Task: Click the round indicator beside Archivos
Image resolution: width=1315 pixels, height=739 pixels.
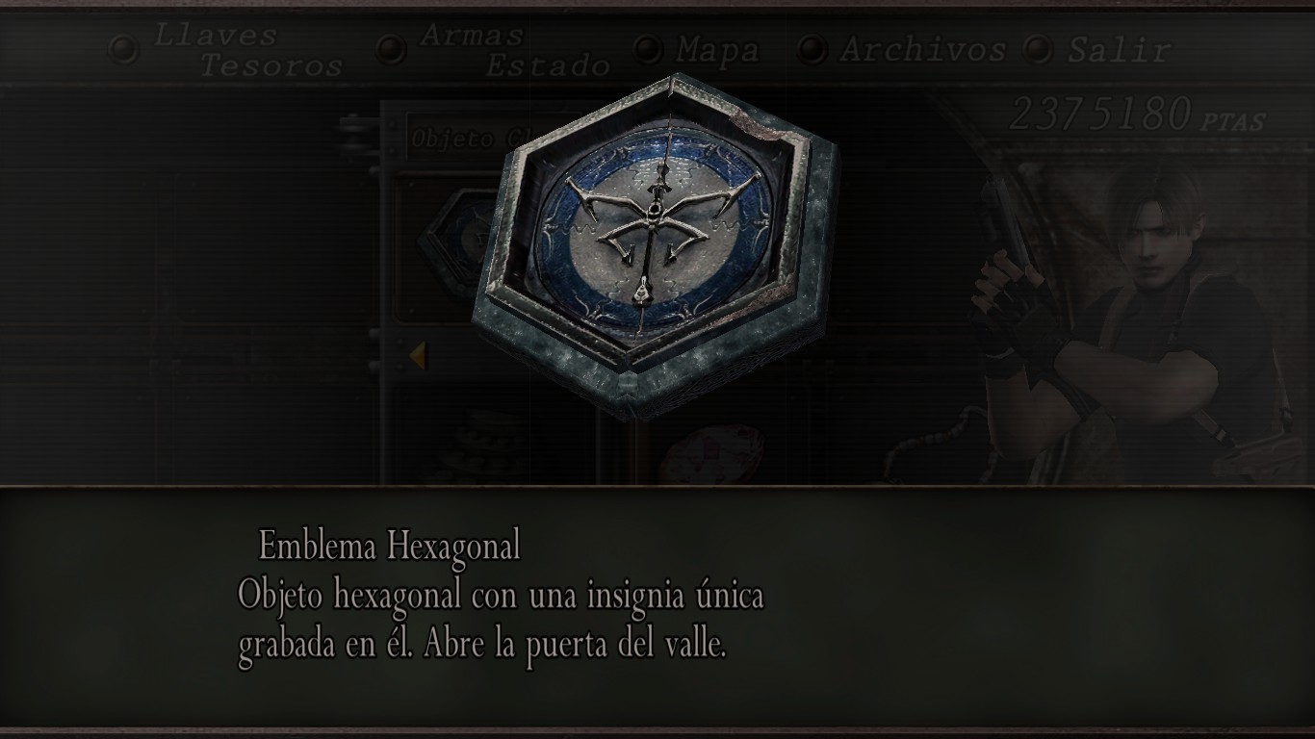Action: coord(813,48)
